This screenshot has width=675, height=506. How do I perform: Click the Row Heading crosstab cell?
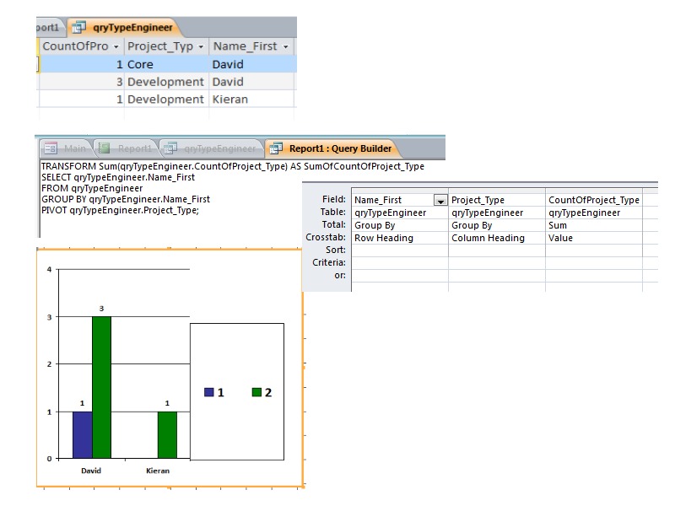point(400,238)
